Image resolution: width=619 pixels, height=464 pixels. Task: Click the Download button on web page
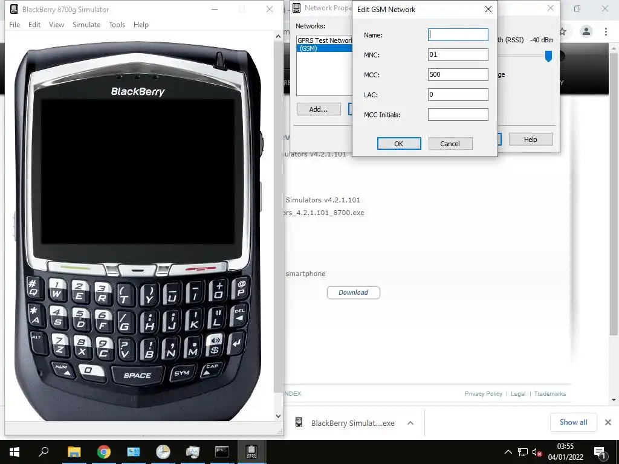[353, 292]
